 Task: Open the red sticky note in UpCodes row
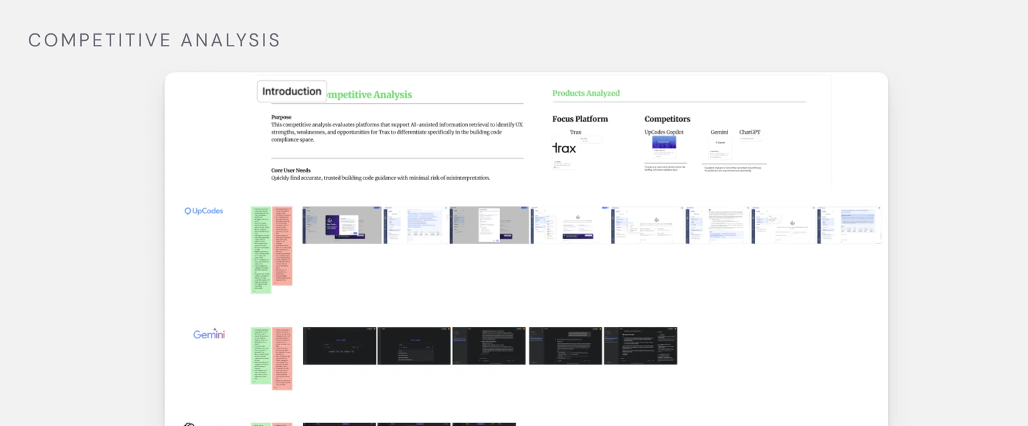(x=282, y=246)
